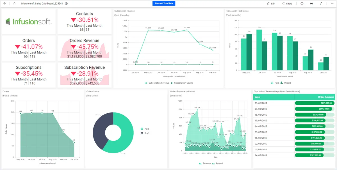Star the dashboard as favorite
337x170 pixels.
coord(14,4)
